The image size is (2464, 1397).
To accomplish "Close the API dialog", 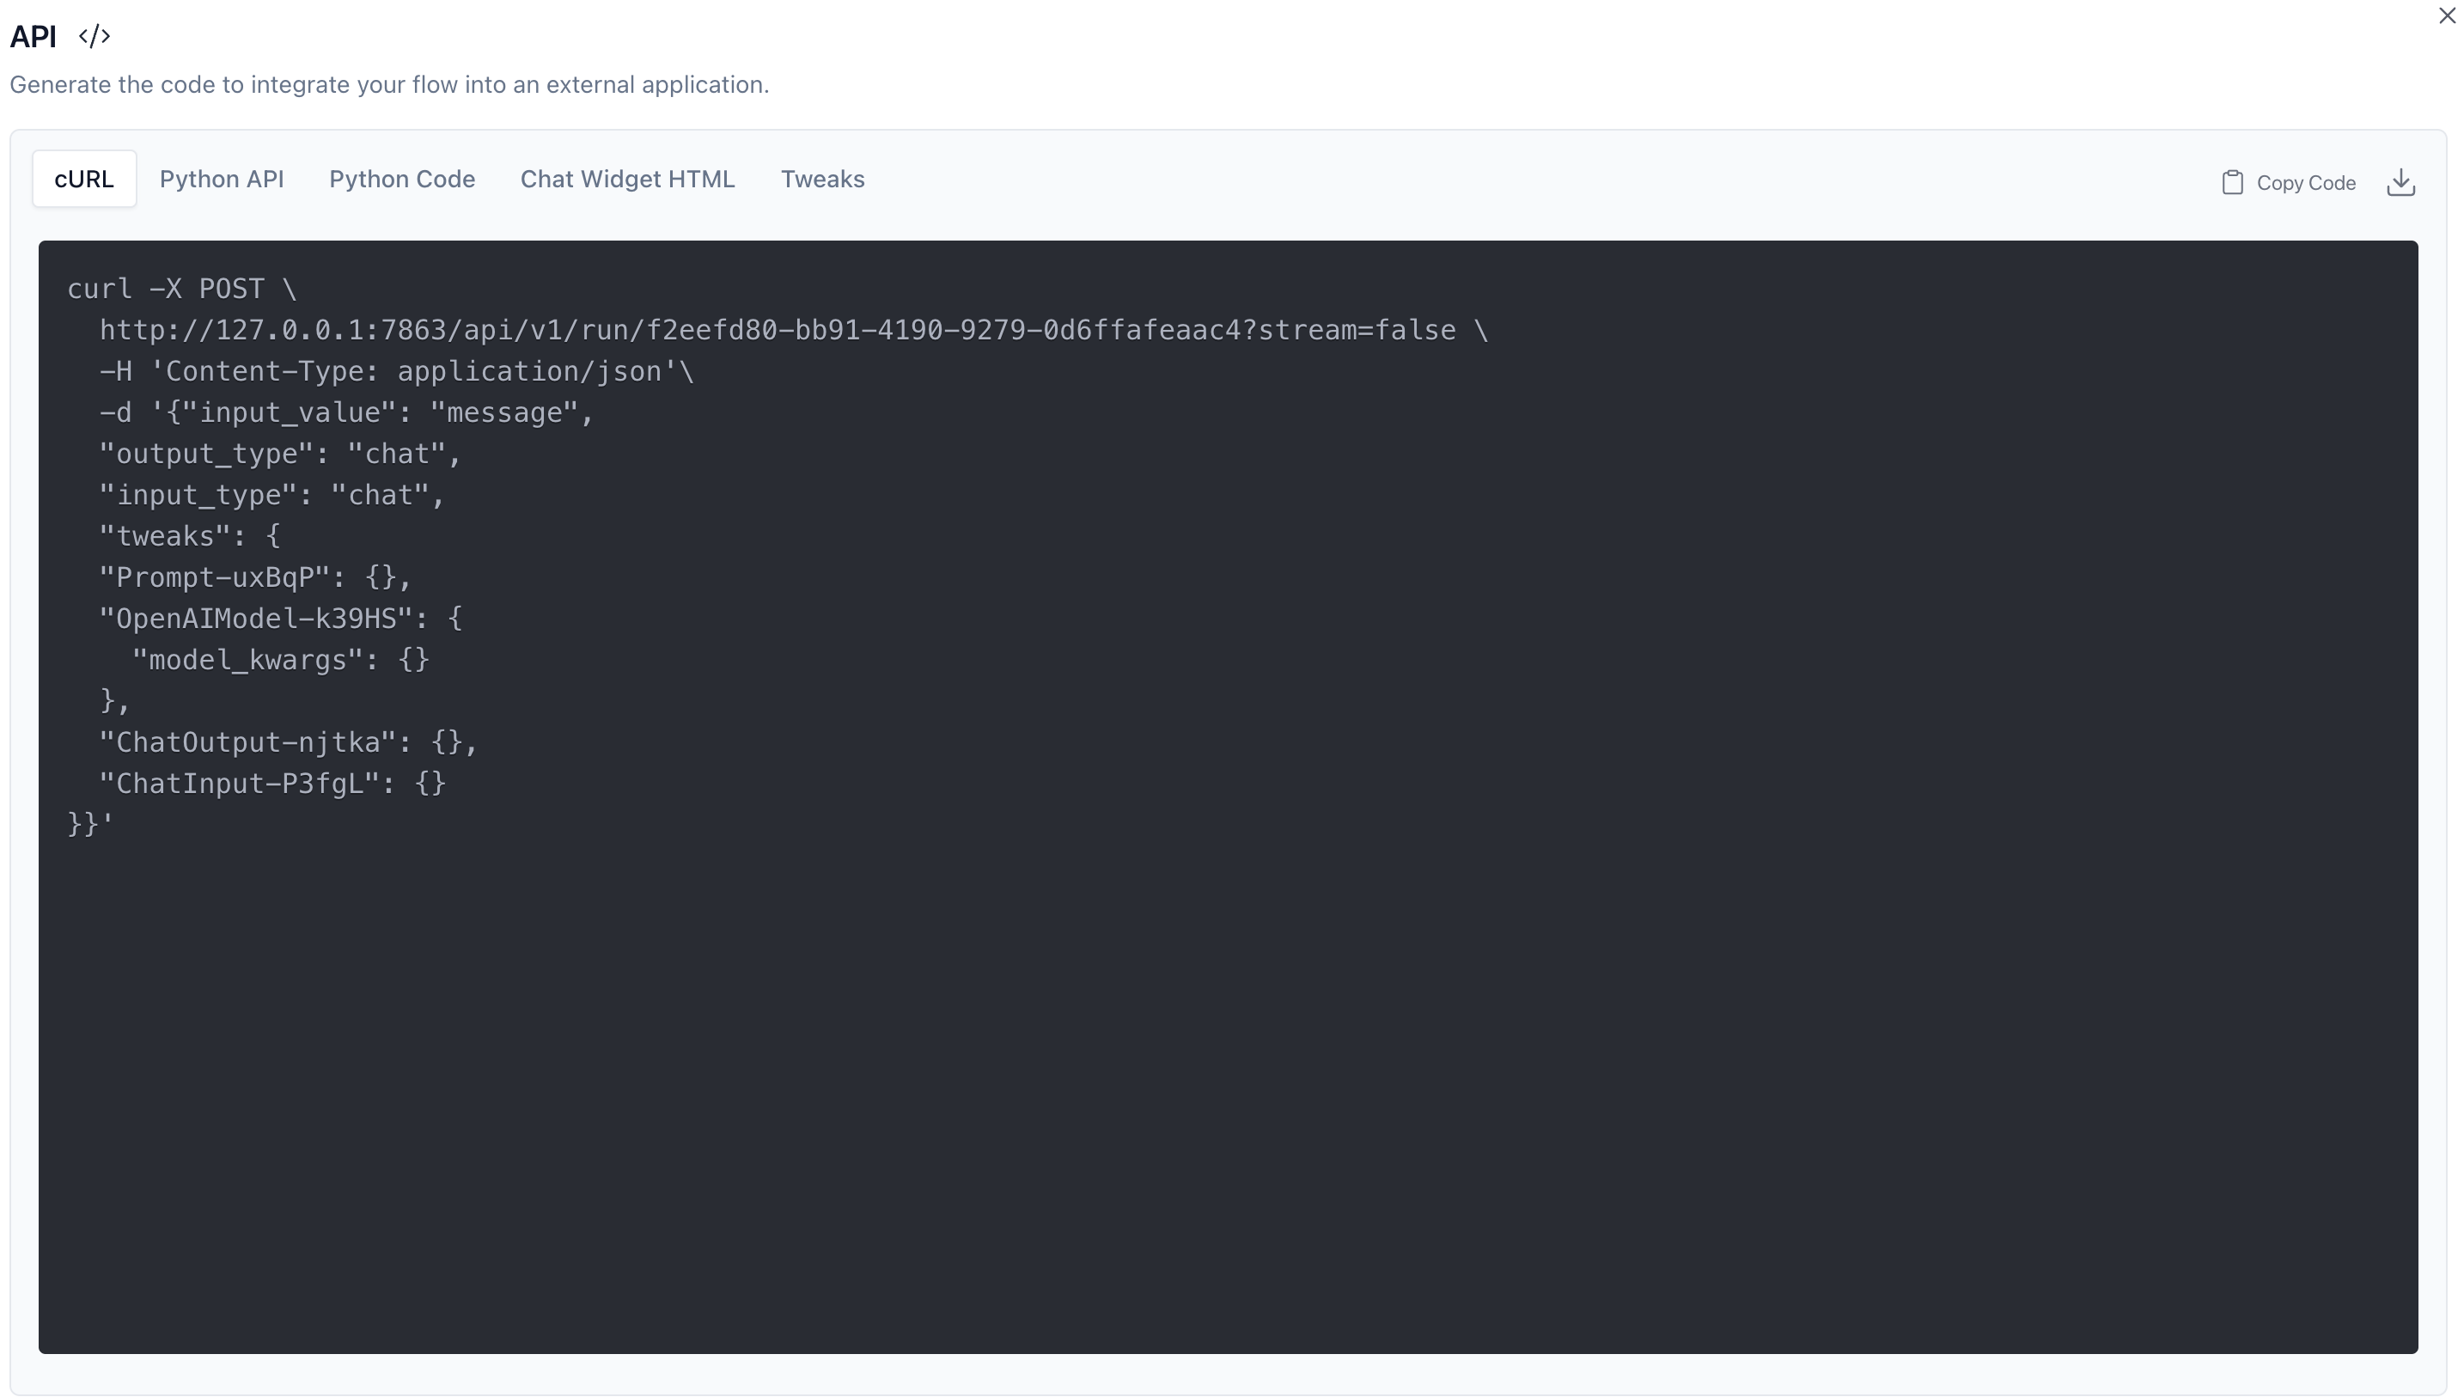I will click(x=2446, y=15).
